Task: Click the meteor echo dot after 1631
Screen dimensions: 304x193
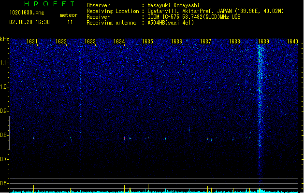Action: click(33, 138)
